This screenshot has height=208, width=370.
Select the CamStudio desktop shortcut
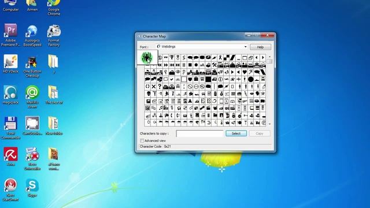32,126
